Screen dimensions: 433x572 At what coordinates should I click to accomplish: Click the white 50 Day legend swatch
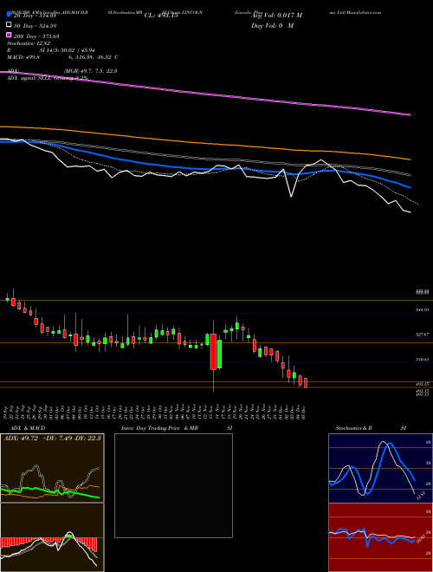(9, 25)
